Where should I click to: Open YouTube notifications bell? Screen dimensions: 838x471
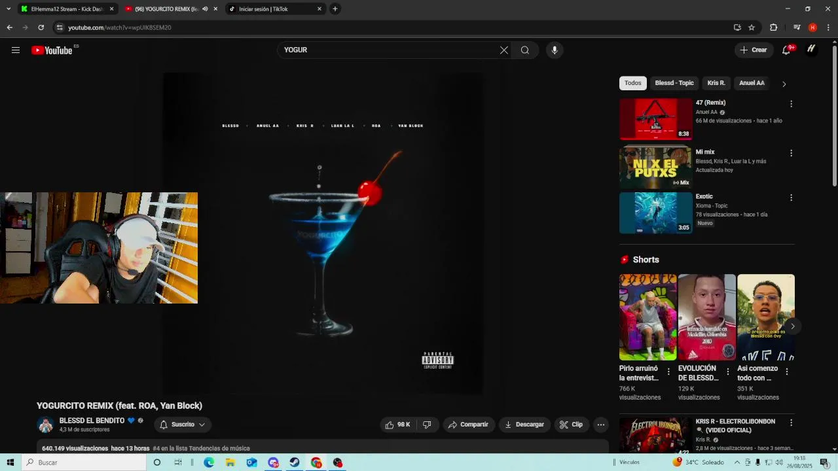(787, 50)
